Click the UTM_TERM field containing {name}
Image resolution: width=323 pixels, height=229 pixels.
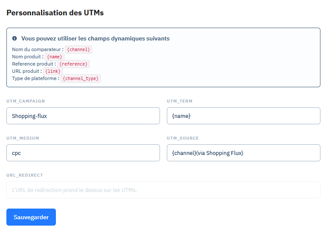click(x=244, y=116)
